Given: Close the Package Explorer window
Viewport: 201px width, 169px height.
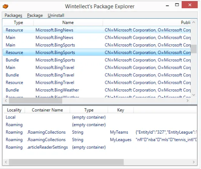Looking at the screenshot, I should click(190, 5).
